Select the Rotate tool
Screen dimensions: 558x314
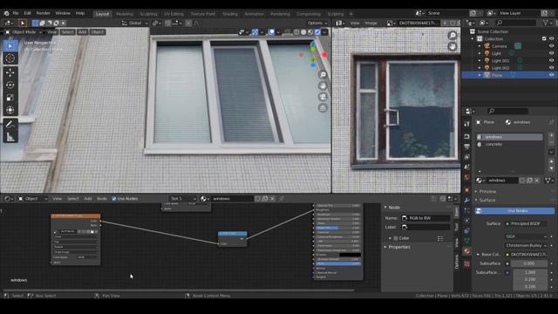[10, 85]
